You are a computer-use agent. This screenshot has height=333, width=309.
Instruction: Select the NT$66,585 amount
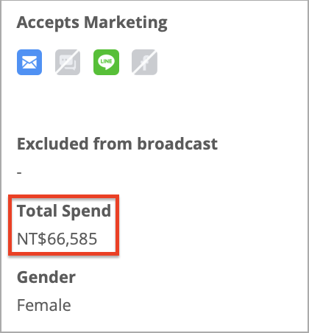point(57,239)
